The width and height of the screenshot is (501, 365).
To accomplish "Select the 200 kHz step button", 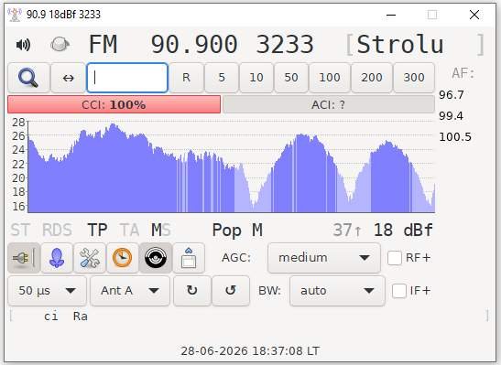I will tap(372, 78).
